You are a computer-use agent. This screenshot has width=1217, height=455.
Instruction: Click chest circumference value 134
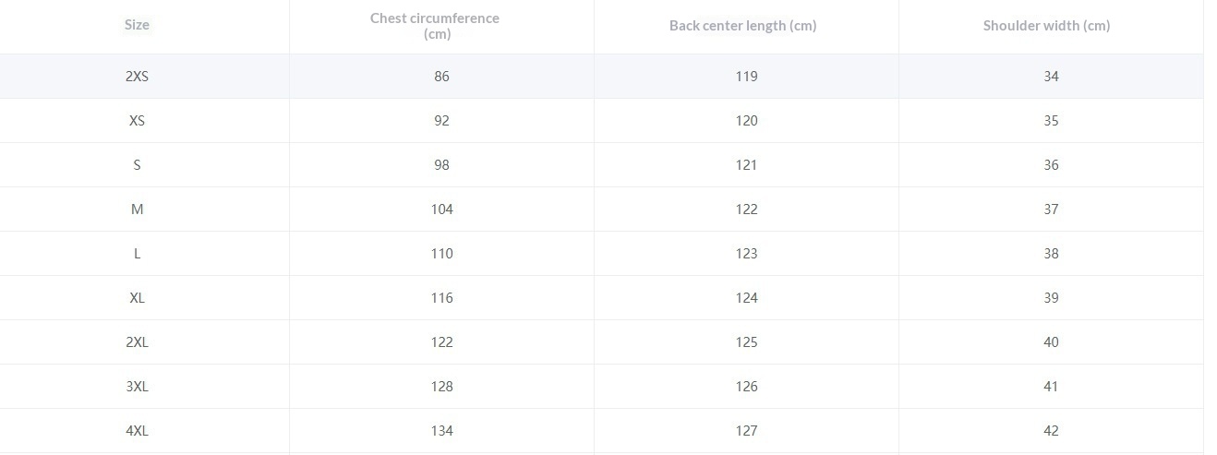pyautogui.click(x=441, y=431)
